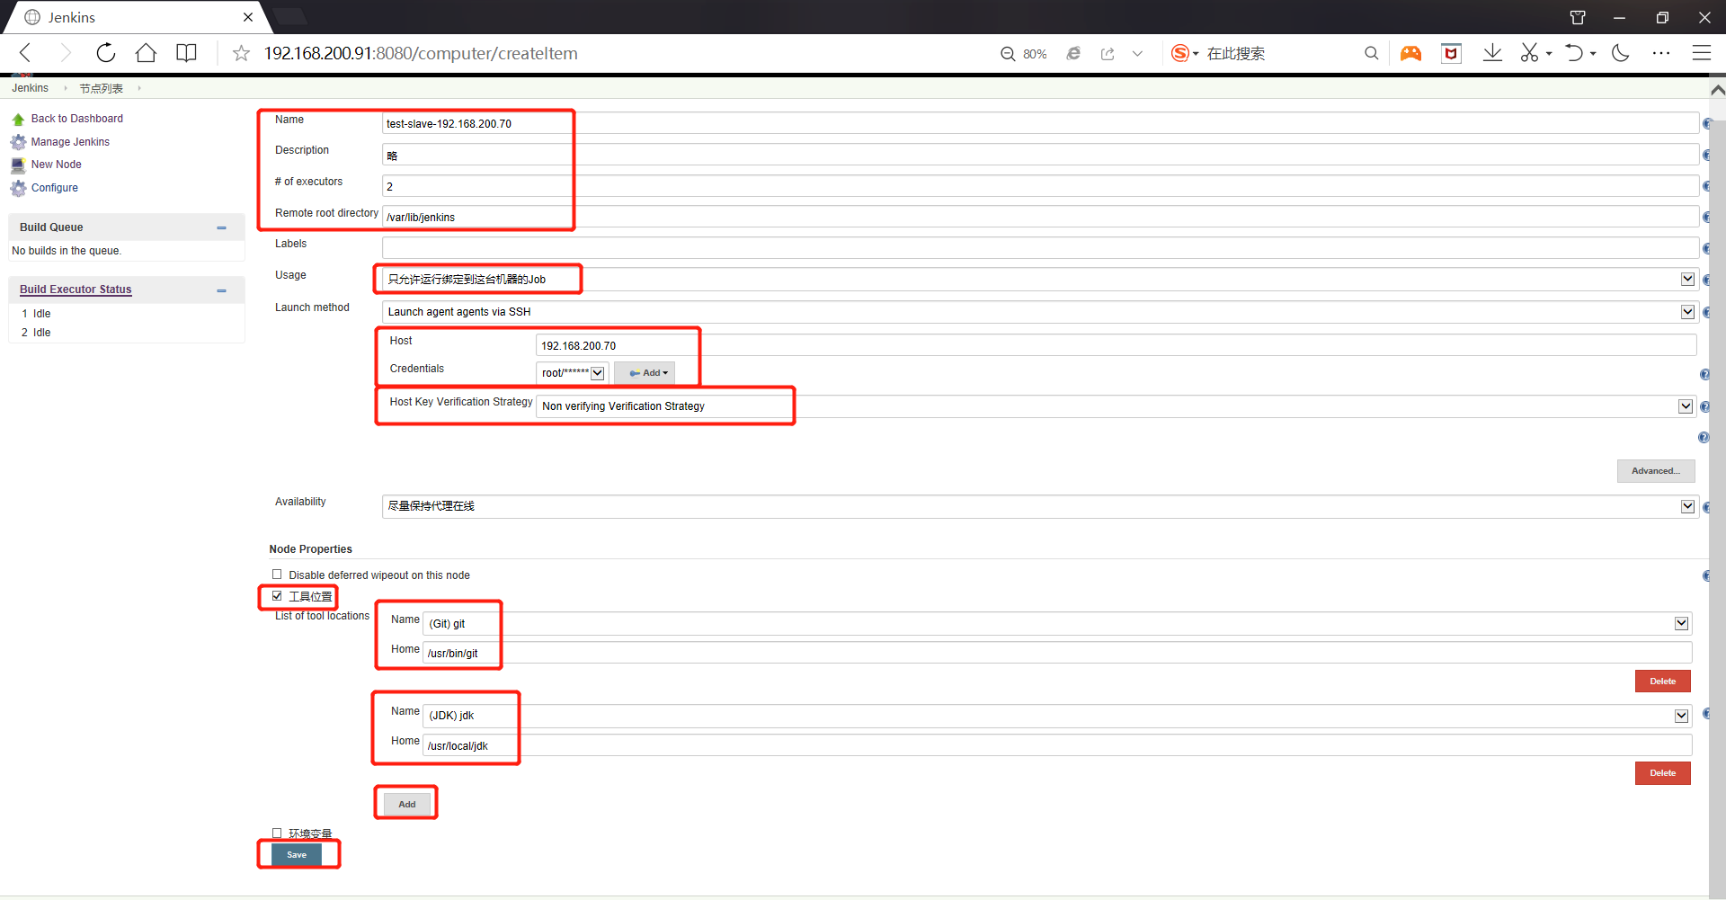The width and height of the screenshot is (1726, 900).
Task: Open the (Git) git tool Name dropdown
Action: click(1057, 624)
